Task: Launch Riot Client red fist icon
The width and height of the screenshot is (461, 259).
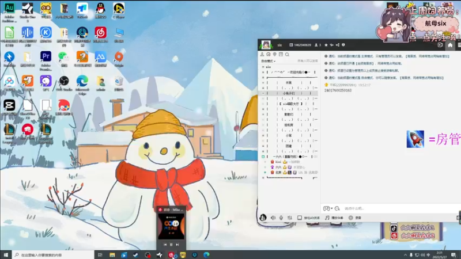Action: pyautogui.click(x=27, y=132)
